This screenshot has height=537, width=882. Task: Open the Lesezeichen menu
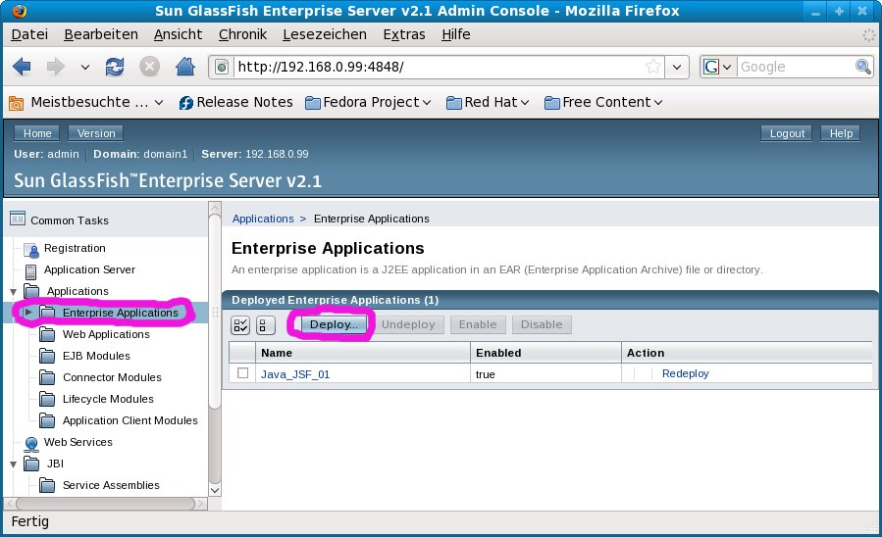324,34
